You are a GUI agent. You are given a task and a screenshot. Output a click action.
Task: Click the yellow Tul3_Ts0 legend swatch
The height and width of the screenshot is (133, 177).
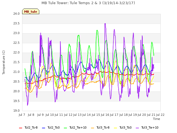[x=116, y=128]
